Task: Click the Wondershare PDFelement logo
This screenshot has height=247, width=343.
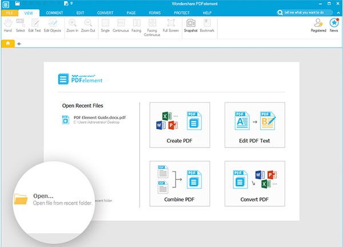Action: [80, 79]
